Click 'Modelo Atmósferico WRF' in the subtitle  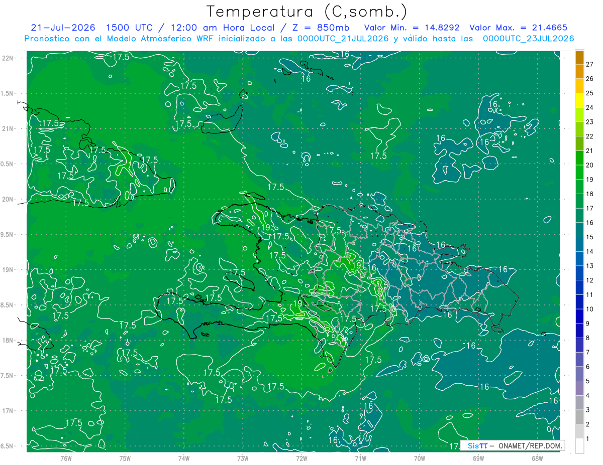point(161,38)
